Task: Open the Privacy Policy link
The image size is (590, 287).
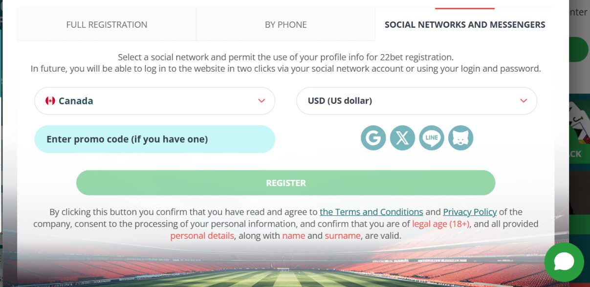Action: click(x=470, y=212)
